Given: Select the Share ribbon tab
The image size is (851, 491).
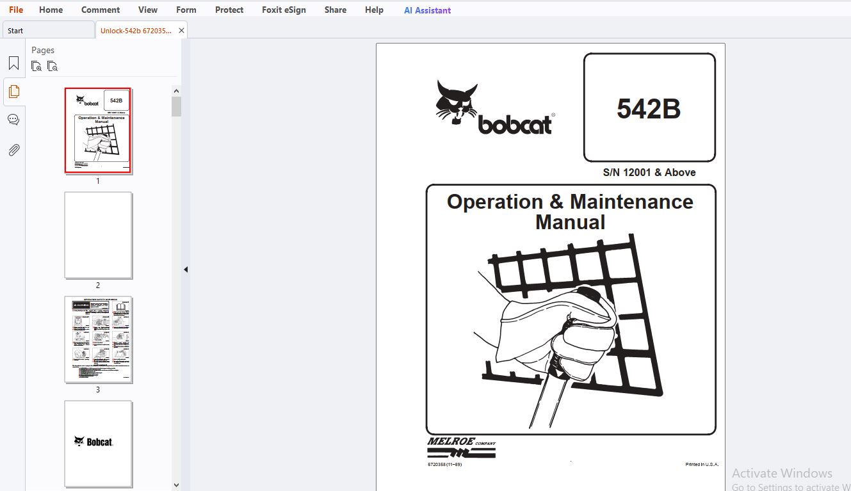Looking at the screenshot, I should [336, 10].
